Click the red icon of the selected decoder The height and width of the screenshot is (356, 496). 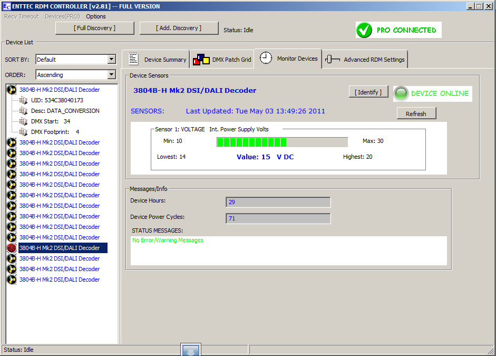[x=12, y=248]
